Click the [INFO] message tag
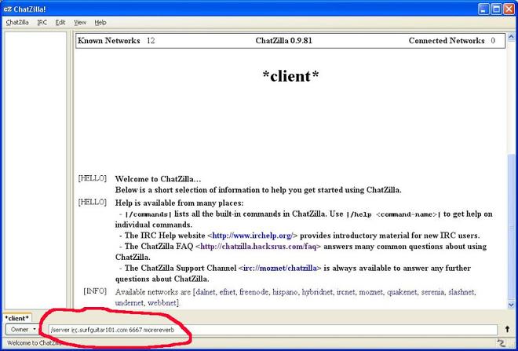The image size is (518, 351). [95, 291]
